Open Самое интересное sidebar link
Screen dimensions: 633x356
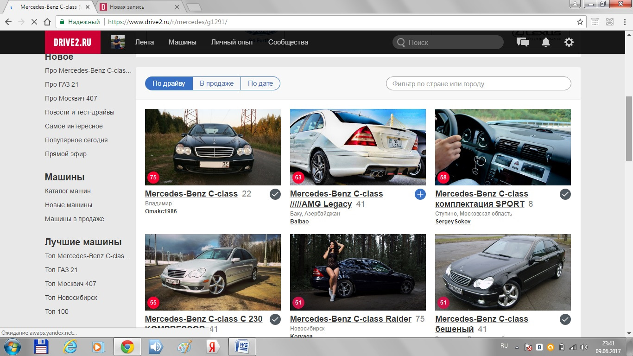pos(74,126)
